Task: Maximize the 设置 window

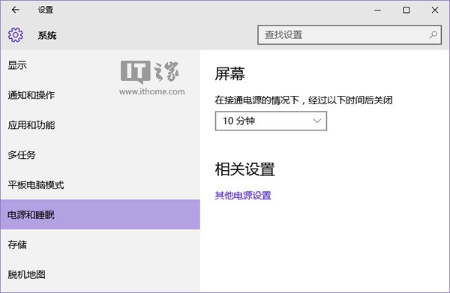Action: (x=406, y=10)
